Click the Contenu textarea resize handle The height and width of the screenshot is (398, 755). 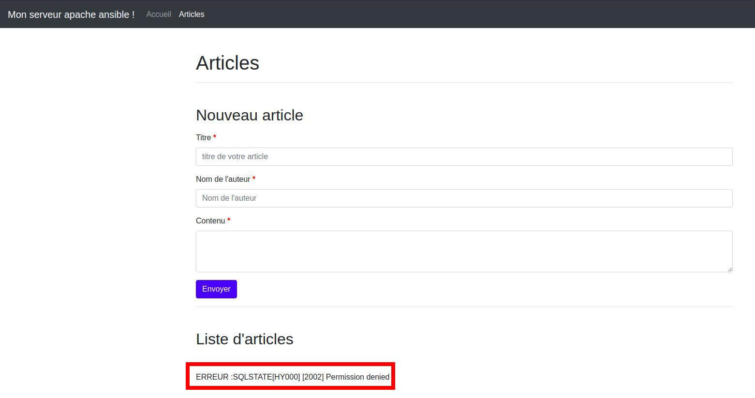730,269
